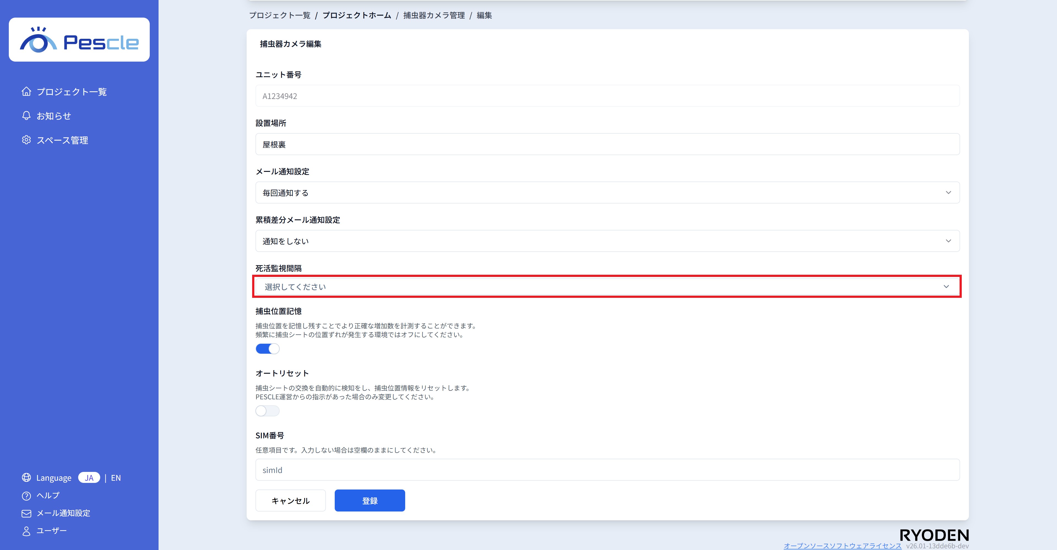Click the Pescle logo

pyautogui.click(x=79, y=40)
